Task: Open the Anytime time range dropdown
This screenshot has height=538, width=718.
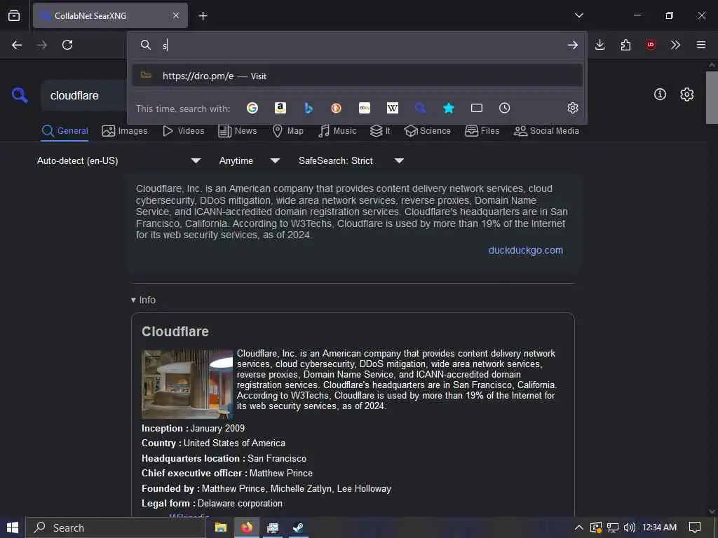Action: pyautogui.click(x=249, y=160)
